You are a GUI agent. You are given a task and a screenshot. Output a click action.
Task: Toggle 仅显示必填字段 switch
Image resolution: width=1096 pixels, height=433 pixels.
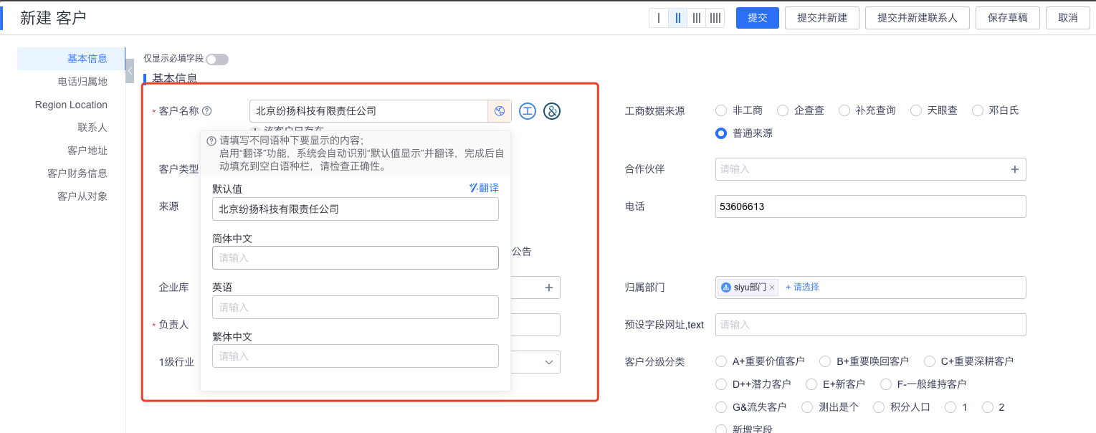point(217,60)
